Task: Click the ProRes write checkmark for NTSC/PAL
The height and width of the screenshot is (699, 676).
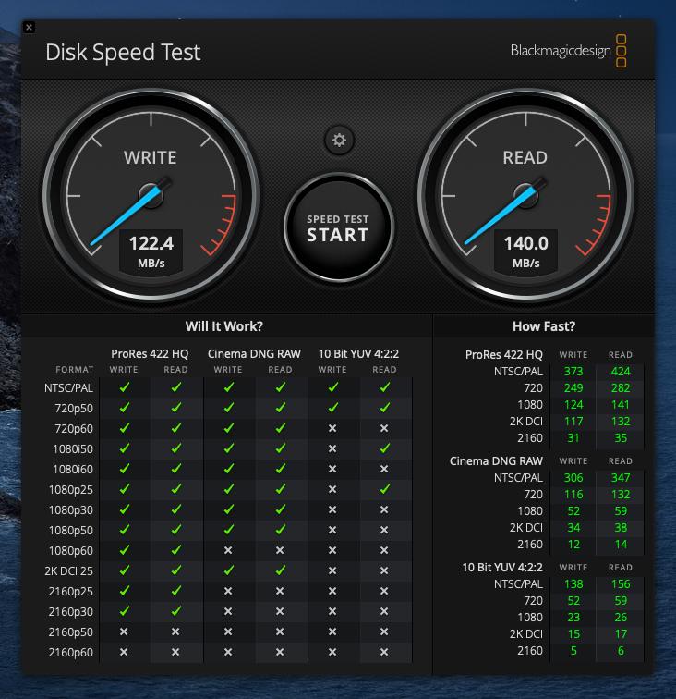Action: (x=125, y=387)
